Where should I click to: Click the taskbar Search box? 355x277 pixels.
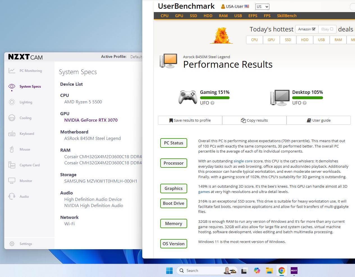click(x=207, y=271)
